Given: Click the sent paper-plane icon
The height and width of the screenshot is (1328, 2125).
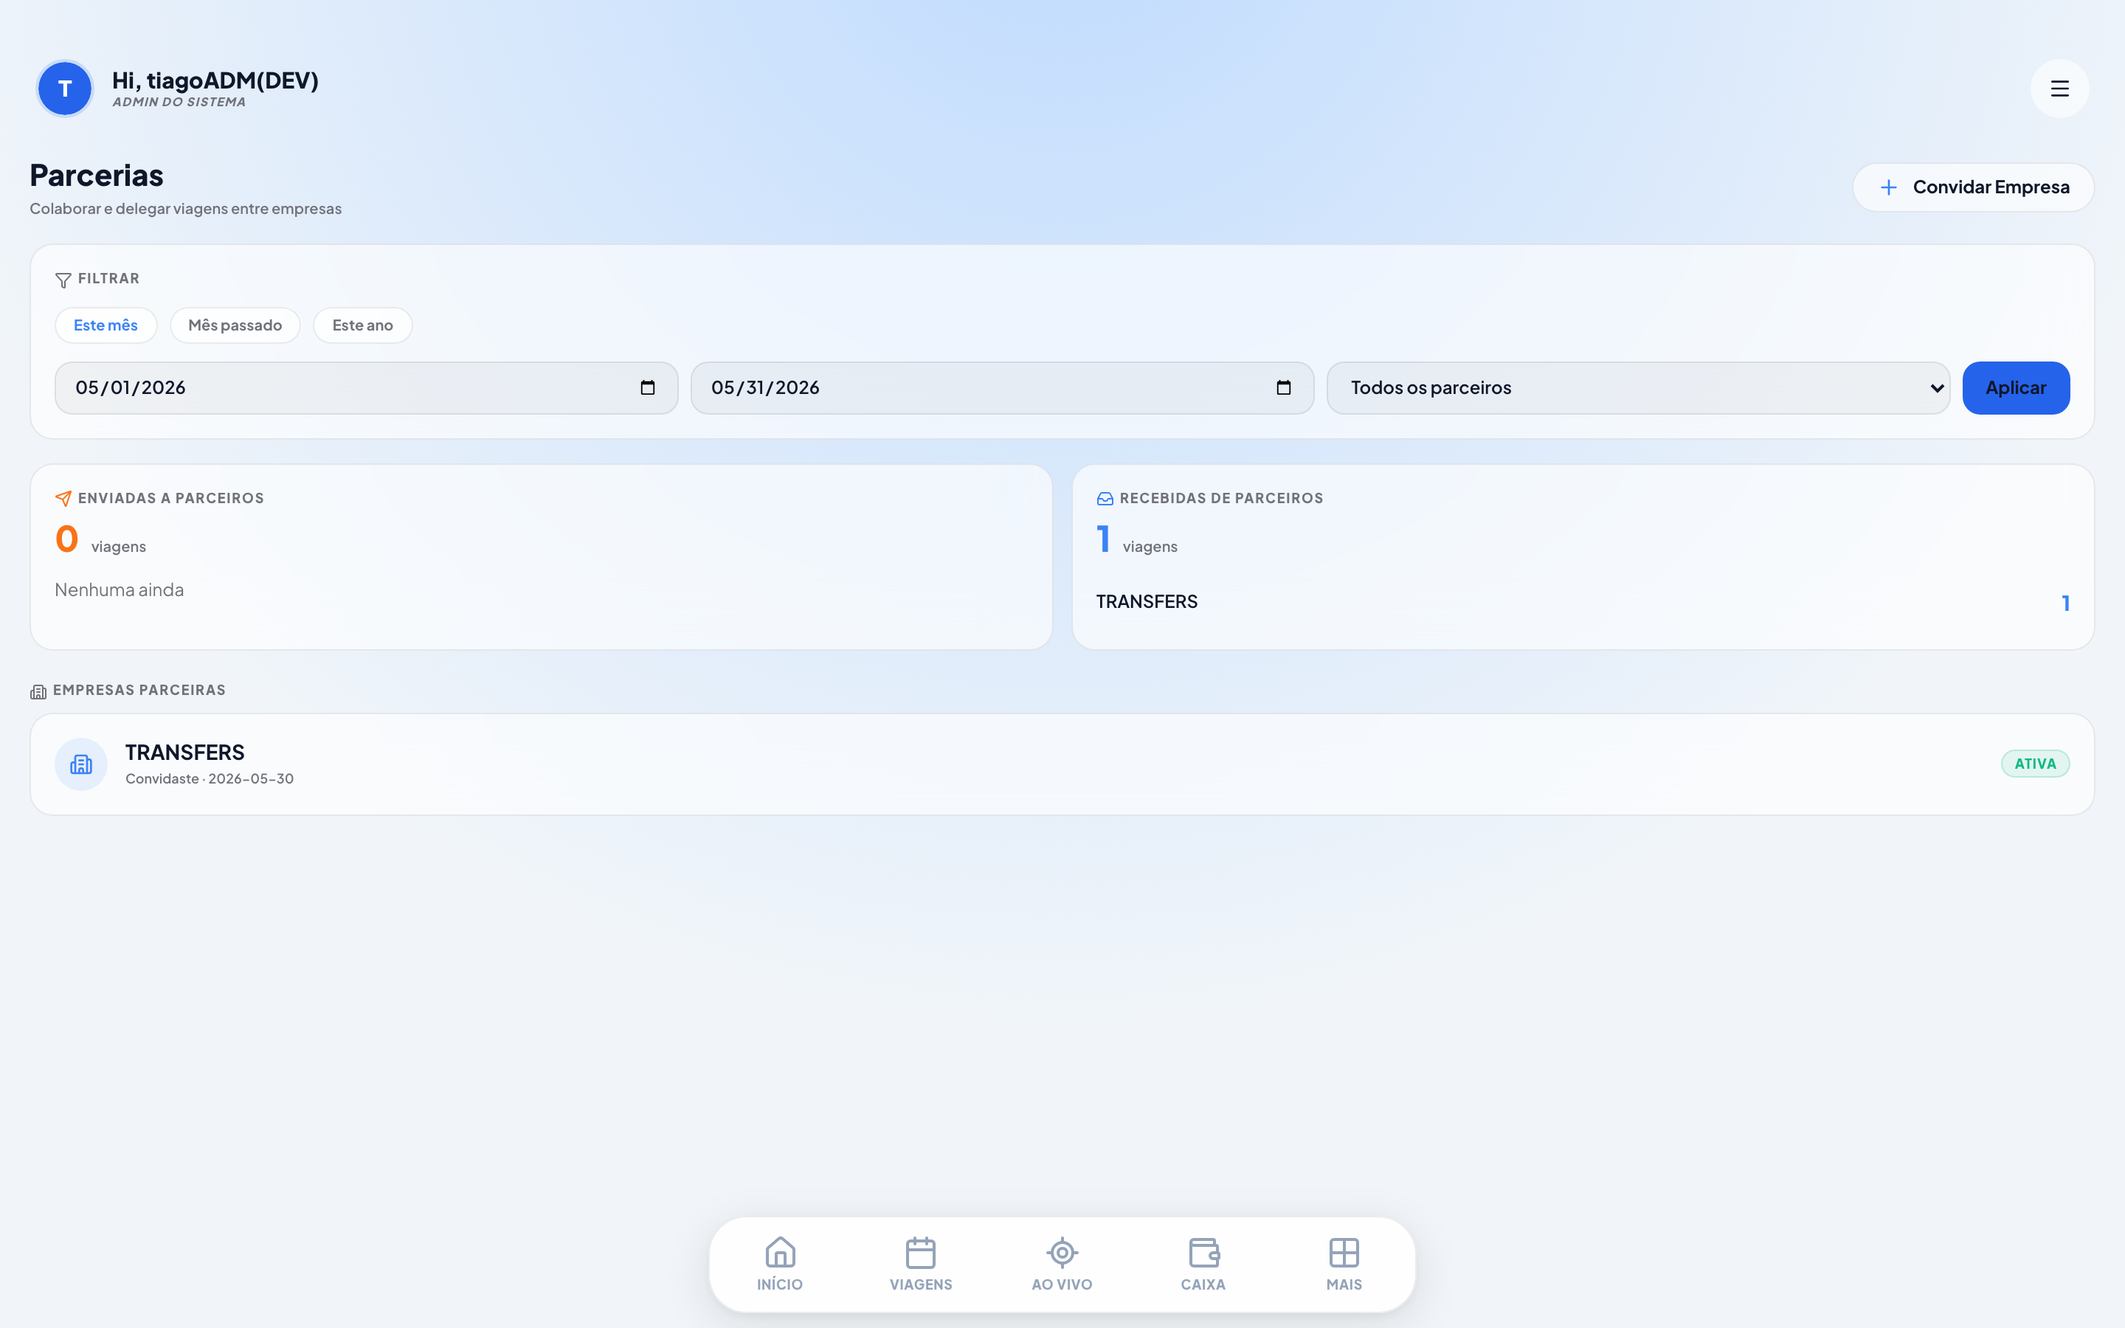Looking at the screenshot, I should coord(63,499).
